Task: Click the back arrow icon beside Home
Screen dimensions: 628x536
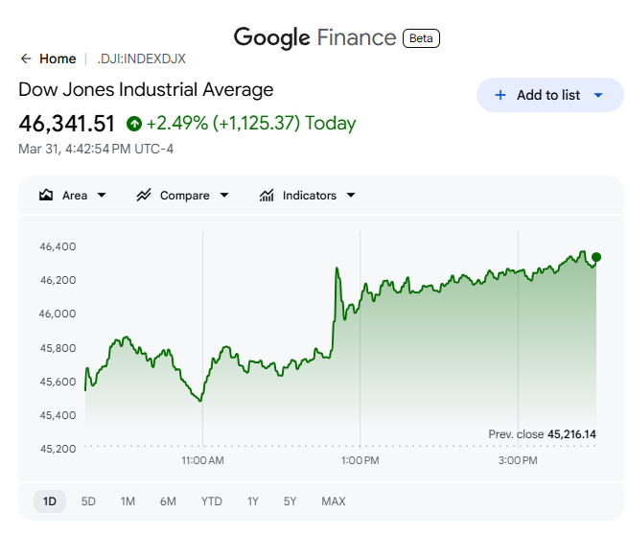Action: point(26,58)
